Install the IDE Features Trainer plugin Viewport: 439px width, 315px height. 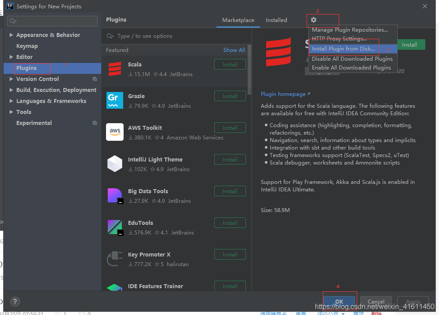(x=230, y=286)
